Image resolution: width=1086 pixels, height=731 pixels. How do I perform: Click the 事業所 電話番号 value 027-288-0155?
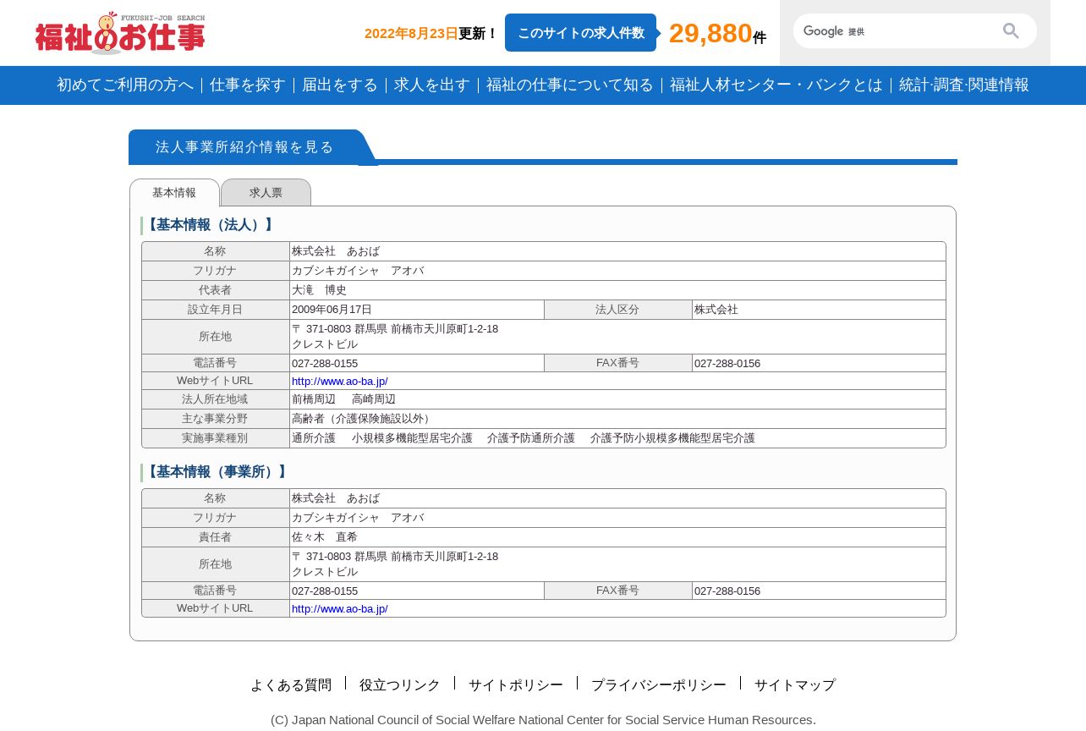[325, 591]
